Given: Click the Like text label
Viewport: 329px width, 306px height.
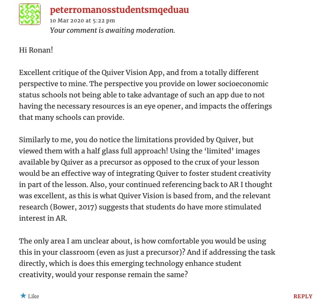Looking at the screenshot, I should 34,297.
